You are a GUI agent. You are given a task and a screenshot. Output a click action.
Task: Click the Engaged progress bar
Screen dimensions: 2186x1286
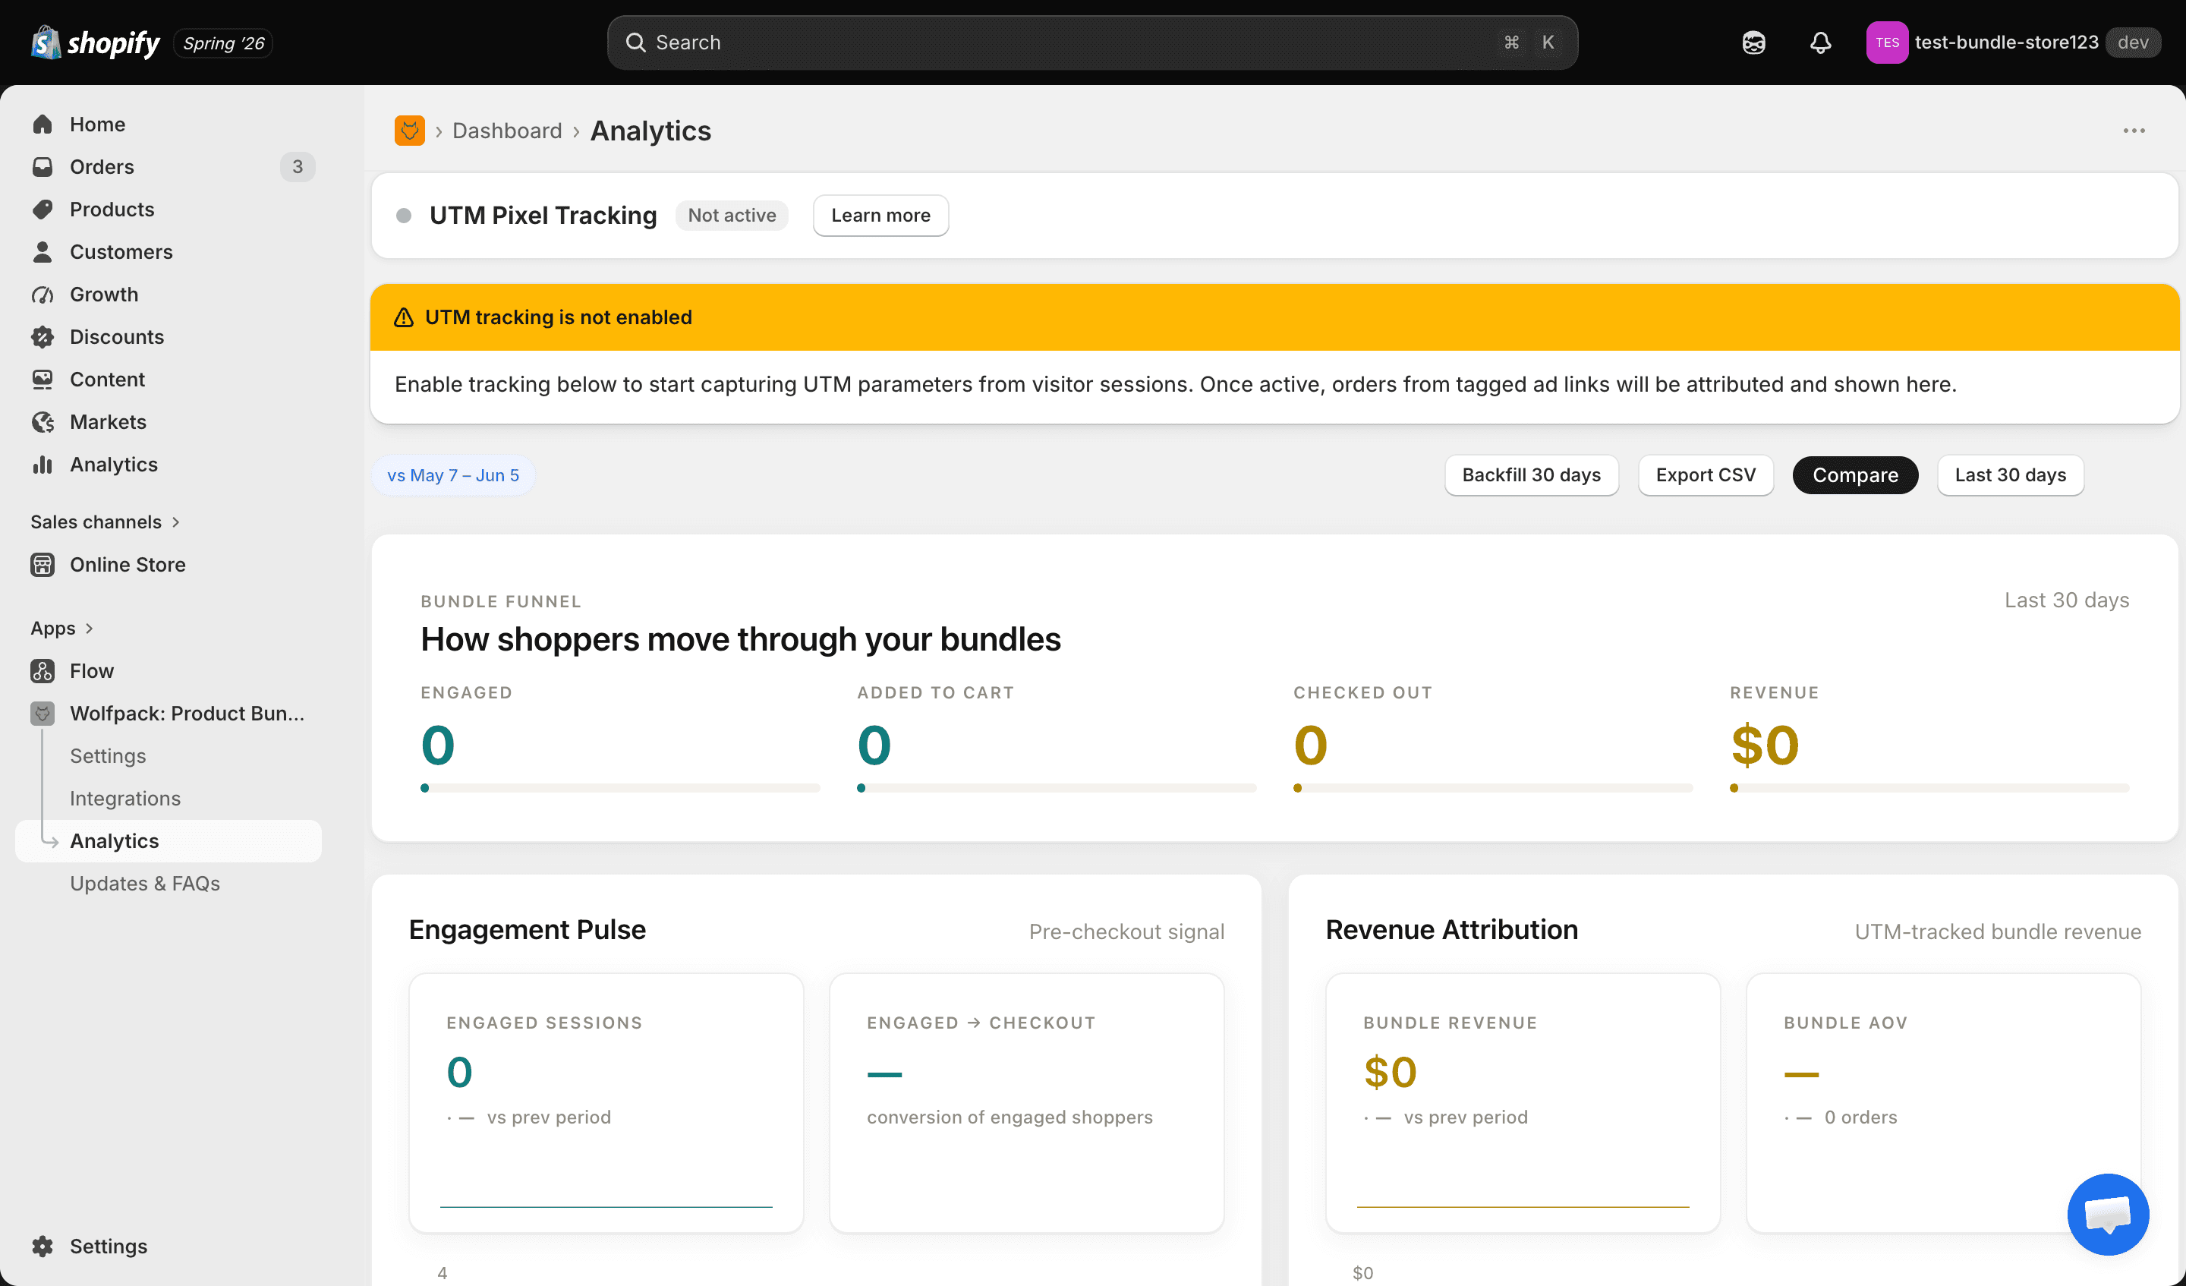620,788
